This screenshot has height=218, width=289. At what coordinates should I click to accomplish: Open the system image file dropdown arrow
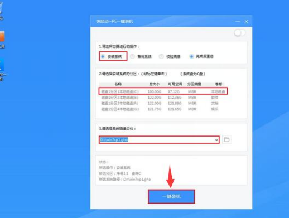point(216,140)
